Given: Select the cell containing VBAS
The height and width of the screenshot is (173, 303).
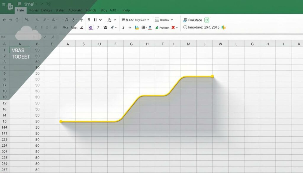Looking at the screenshot, I should [20, 50].
